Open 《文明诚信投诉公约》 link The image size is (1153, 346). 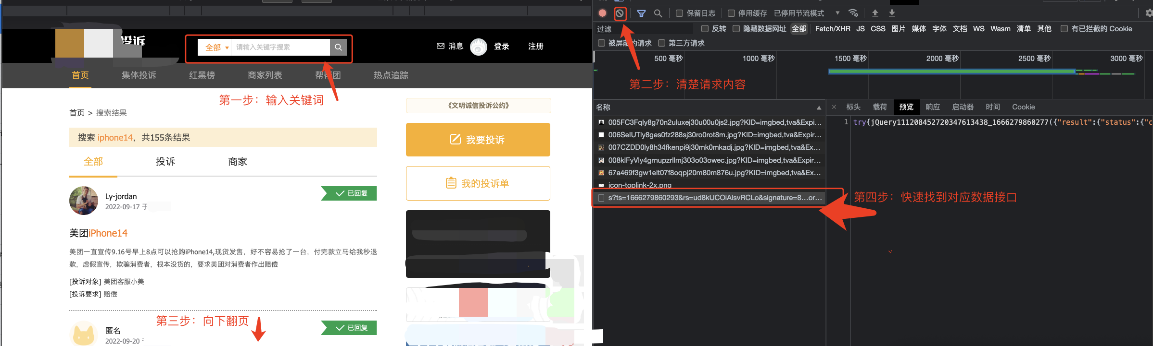click(478, 106)
